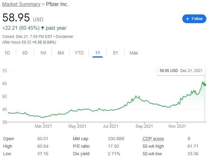Click the Pfizer Inc. title text
This screenshot has height=159, width=207.
click(57, 4)
